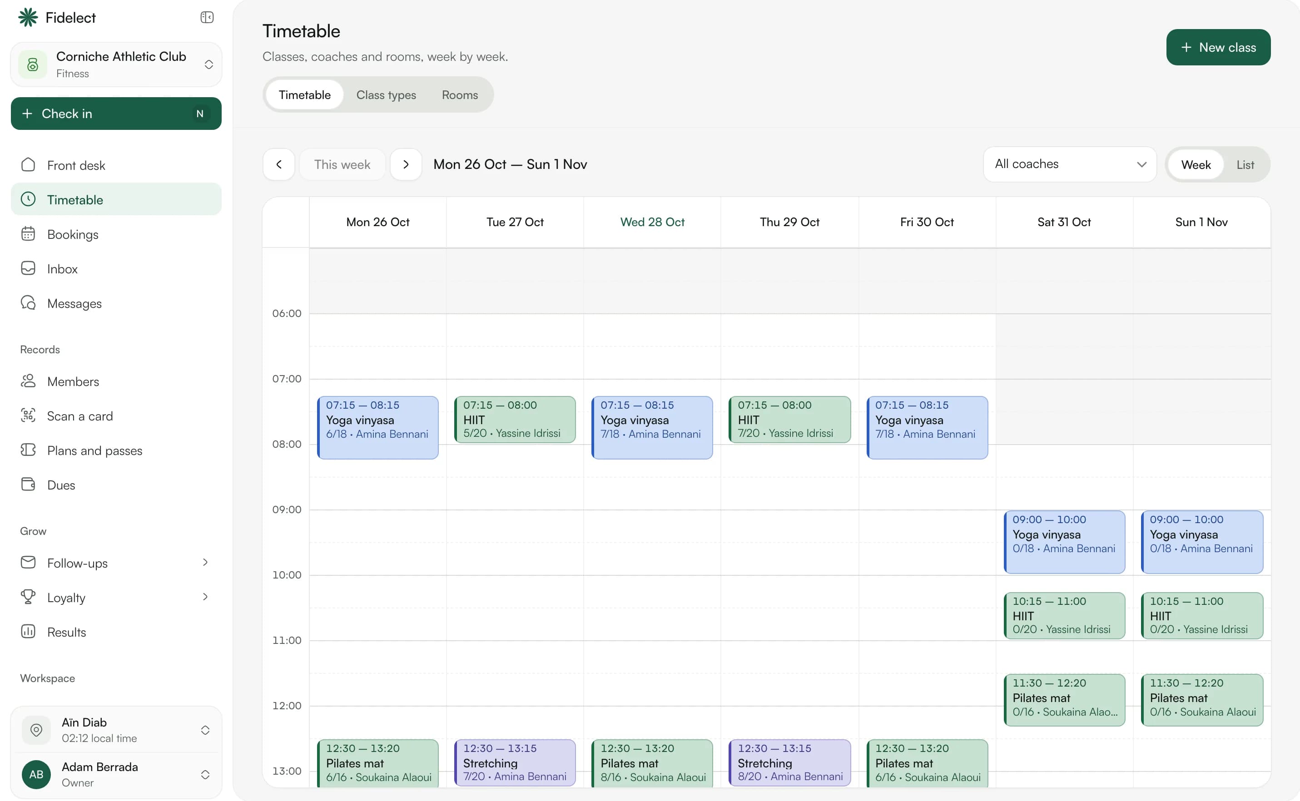Select the Rooms tab
This screenshot has height=801, width=1300.
pos(460,95)
